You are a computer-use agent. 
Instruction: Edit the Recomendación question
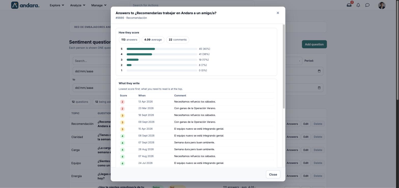(x=306, y=124)
